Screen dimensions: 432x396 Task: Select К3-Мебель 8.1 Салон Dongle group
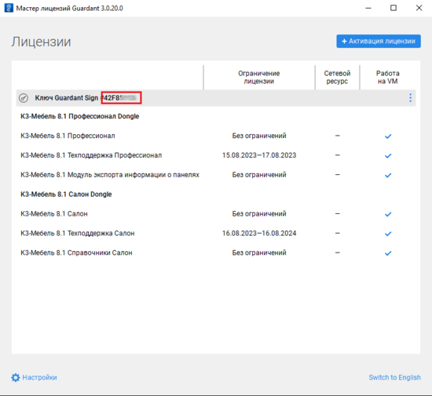click(66, 194)
